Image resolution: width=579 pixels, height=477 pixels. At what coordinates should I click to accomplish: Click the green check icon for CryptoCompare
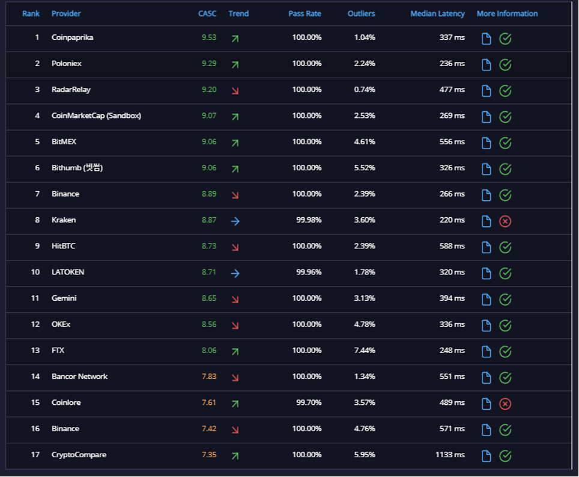pos(505,455)
